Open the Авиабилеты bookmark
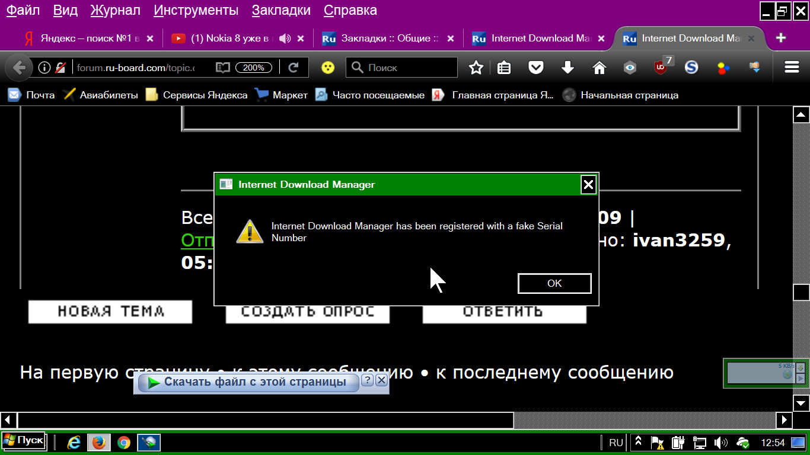The image size is (810, 455). click(100, 95)
